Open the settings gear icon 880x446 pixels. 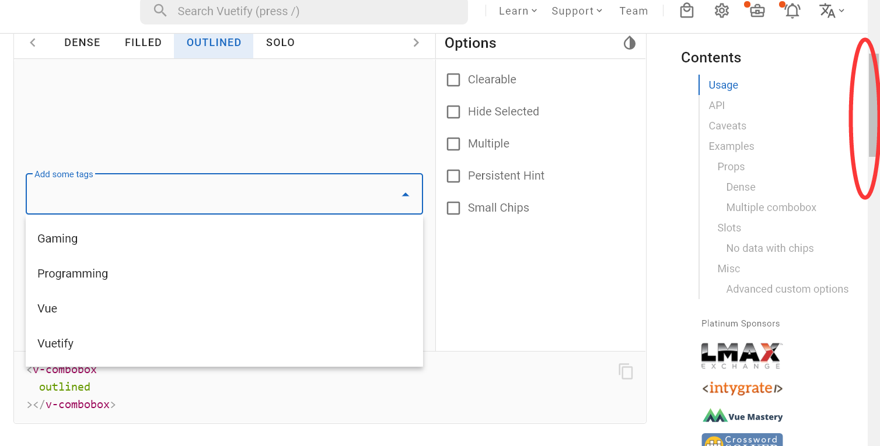[721, 10]
